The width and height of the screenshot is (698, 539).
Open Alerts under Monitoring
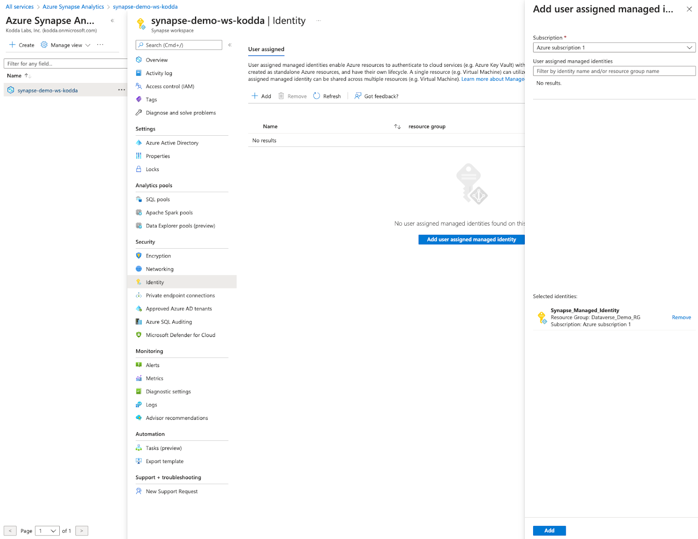(153, 365)
